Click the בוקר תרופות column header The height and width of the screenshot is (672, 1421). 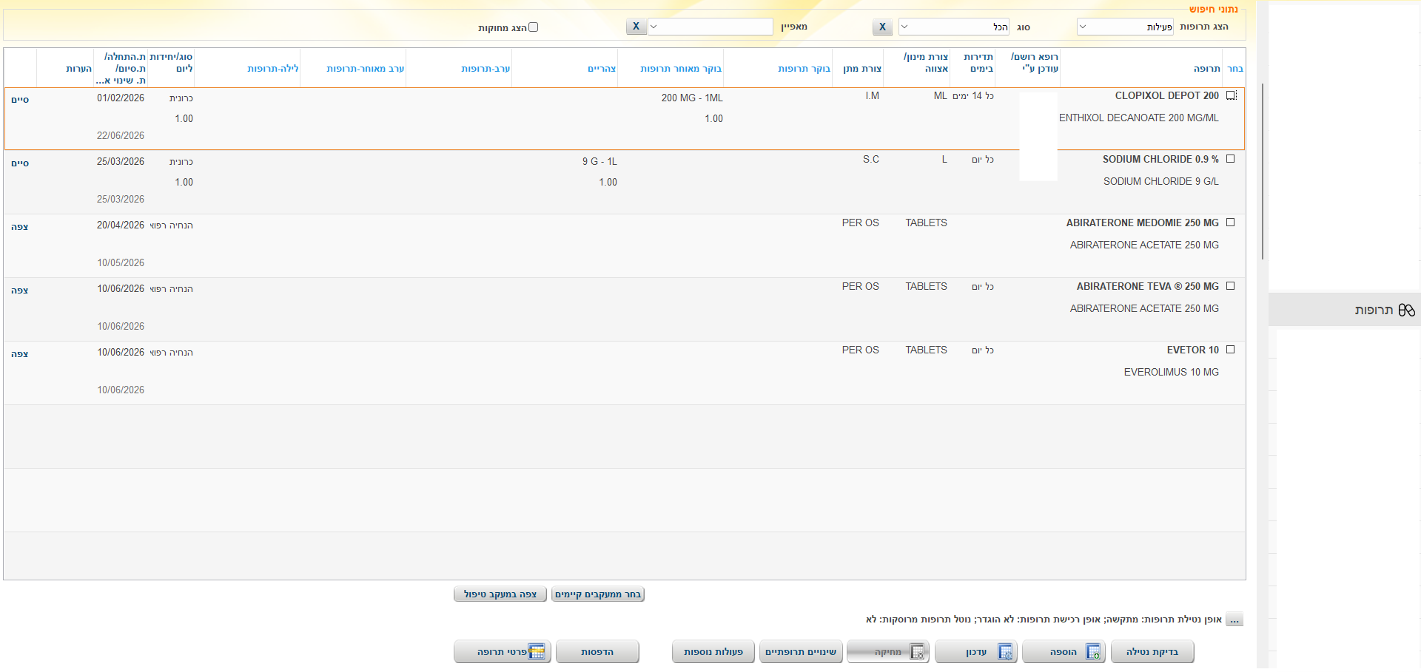coord(804,69)
